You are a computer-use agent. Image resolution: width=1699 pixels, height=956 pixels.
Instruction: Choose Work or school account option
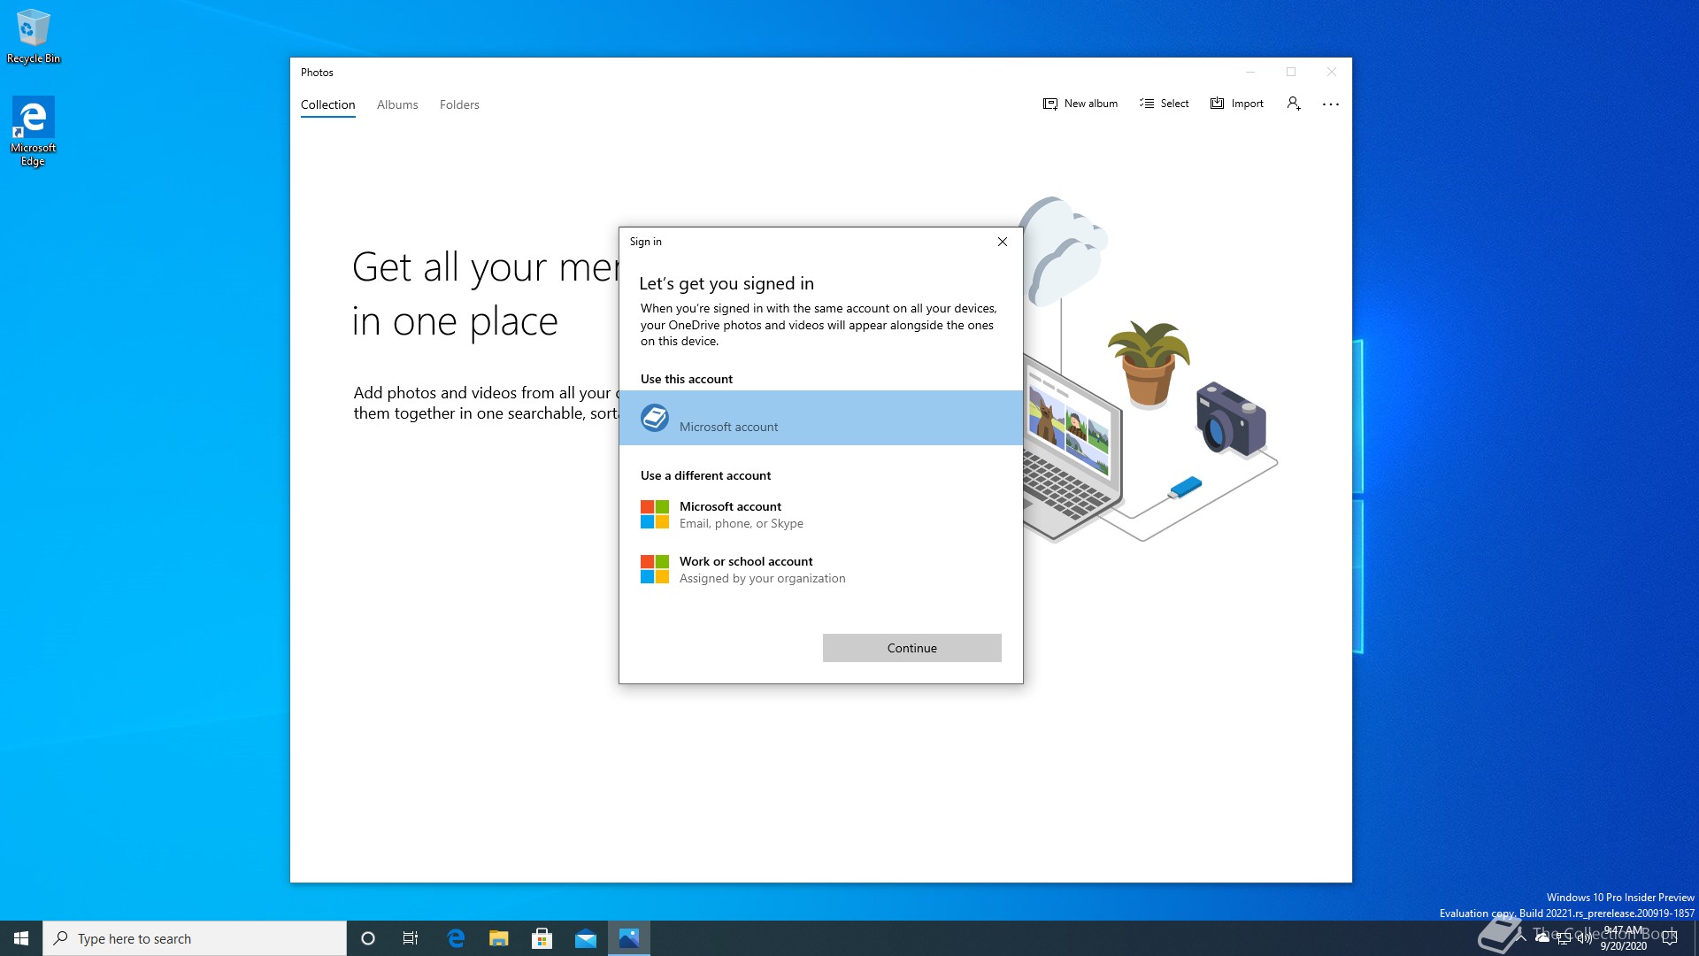tap(821, 569)
